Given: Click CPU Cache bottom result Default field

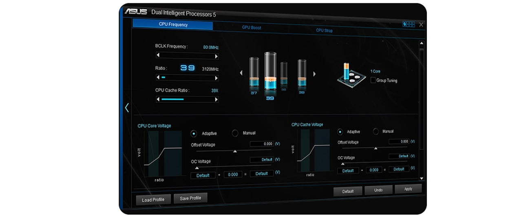Looking at the screenshot, I should click(399, 169).
